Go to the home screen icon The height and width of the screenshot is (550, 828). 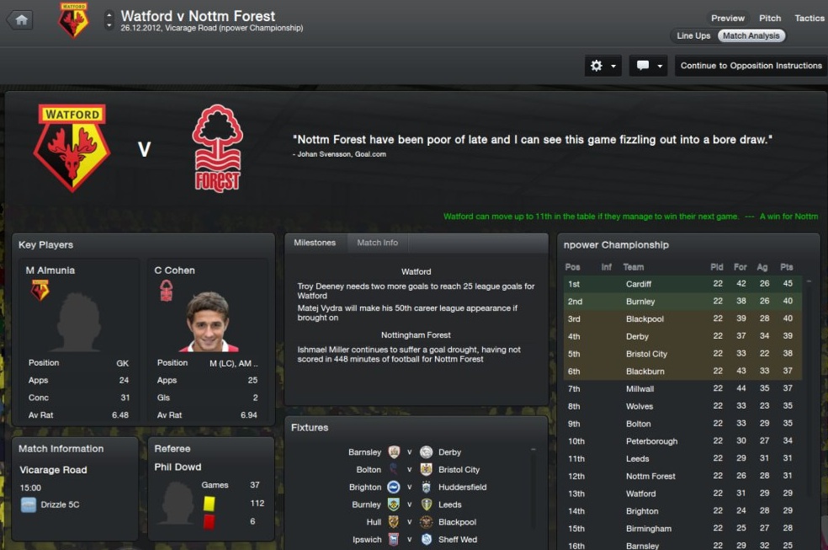coord(20,20)
